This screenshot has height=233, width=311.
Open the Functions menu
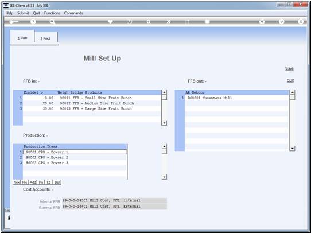[x=52, y=13]
